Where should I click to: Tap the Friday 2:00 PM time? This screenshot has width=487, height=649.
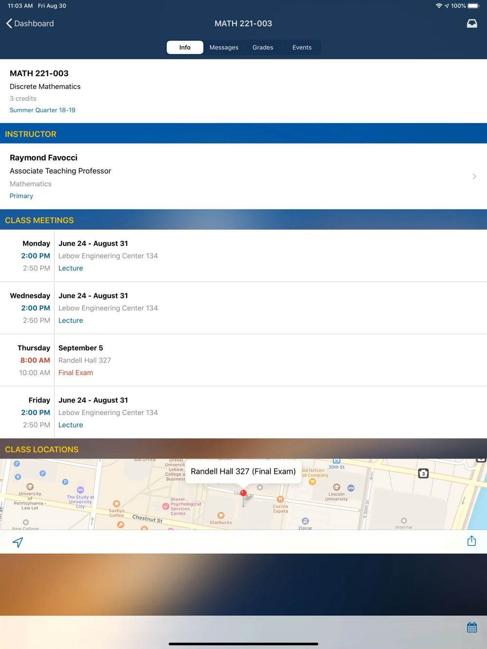tap(36, 412)
